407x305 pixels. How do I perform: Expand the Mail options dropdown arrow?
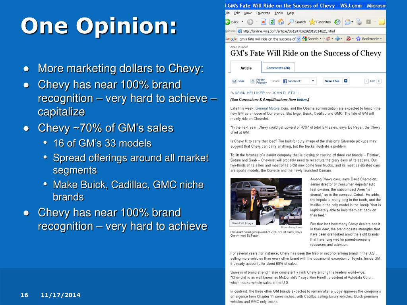click(352, 22)
